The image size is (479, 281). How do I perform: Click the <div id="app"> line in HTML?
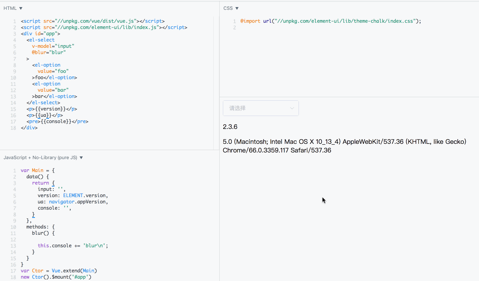point(40,34)
